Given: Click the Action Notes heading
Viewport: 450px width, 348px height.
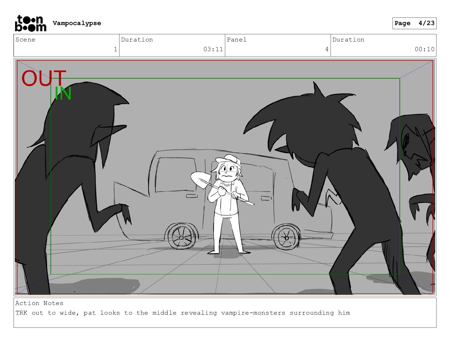Looking at the screenshot, I should (39, 303).
